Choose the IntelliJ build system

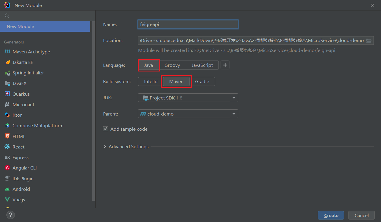click(151, 82)
